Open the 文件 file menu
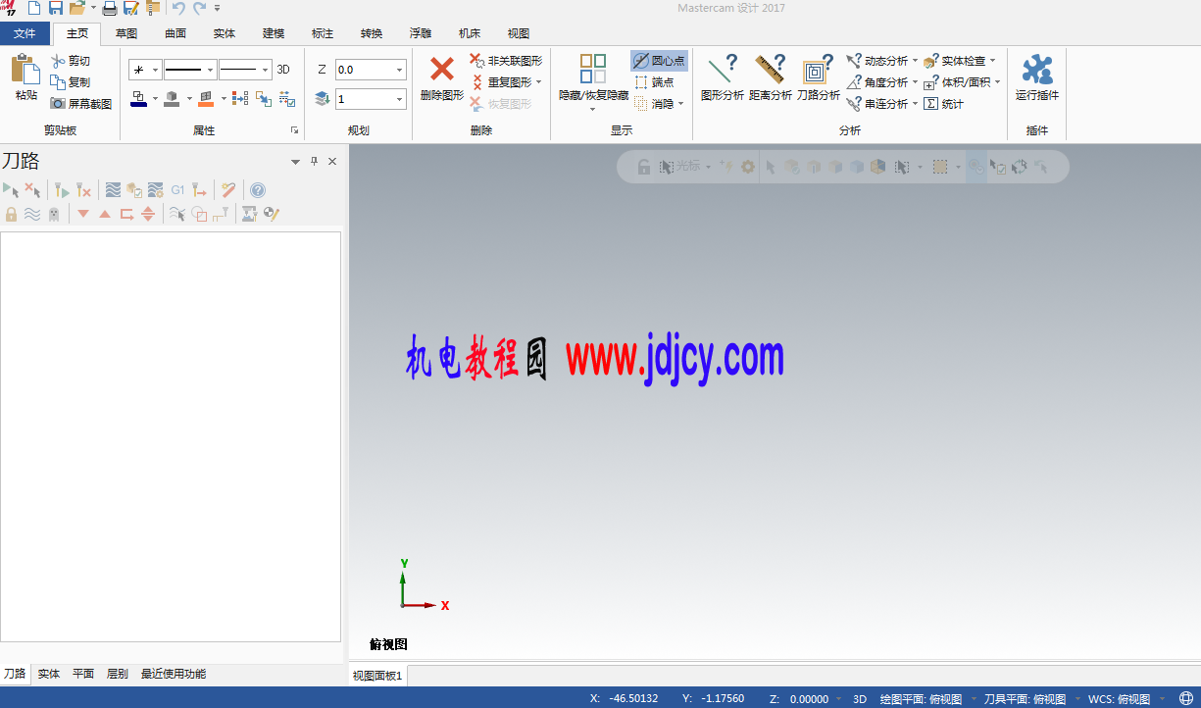The height and width of the screenshot is (708, 1201). [x=25, y=33]
